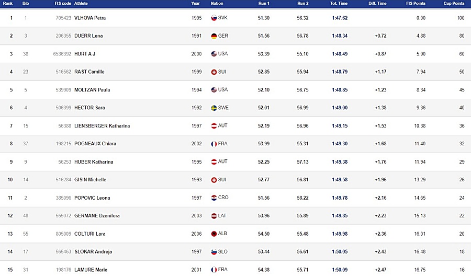The height and width of the screenshot is (278, 471).
Task: Click the Germany flag beside GER
Action: (x=214, y=36)
